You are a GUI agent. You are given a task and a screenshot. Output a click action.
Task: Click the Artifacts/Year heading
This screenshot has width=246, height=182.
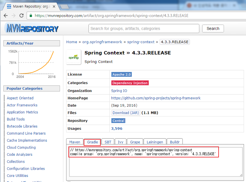tap(32, 43)
